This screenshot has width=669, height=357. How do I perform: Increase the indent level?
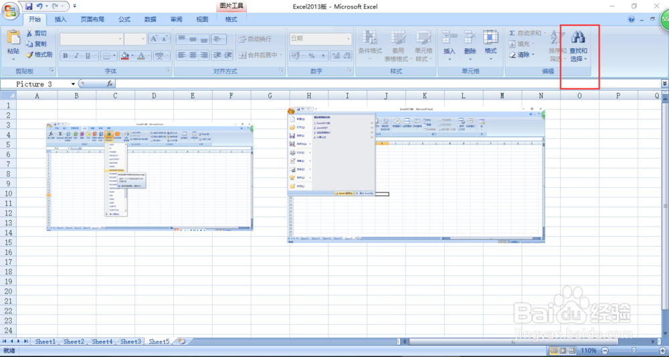pyautogui.click(x=228, y=55)
